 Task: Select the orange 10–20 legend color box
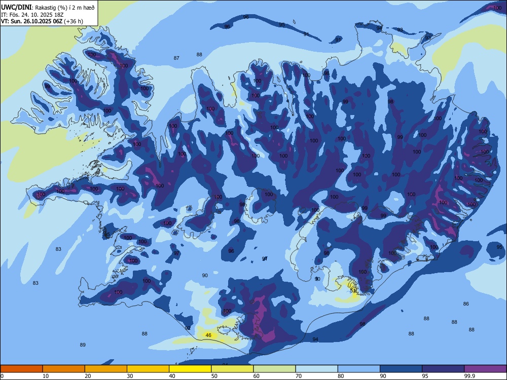tap(64, 369)
